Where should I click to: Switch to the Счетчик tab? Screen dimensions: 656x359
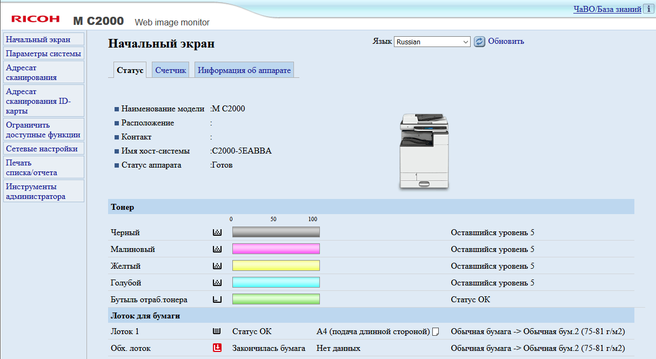pyautogui.click(x=171, y=70)
